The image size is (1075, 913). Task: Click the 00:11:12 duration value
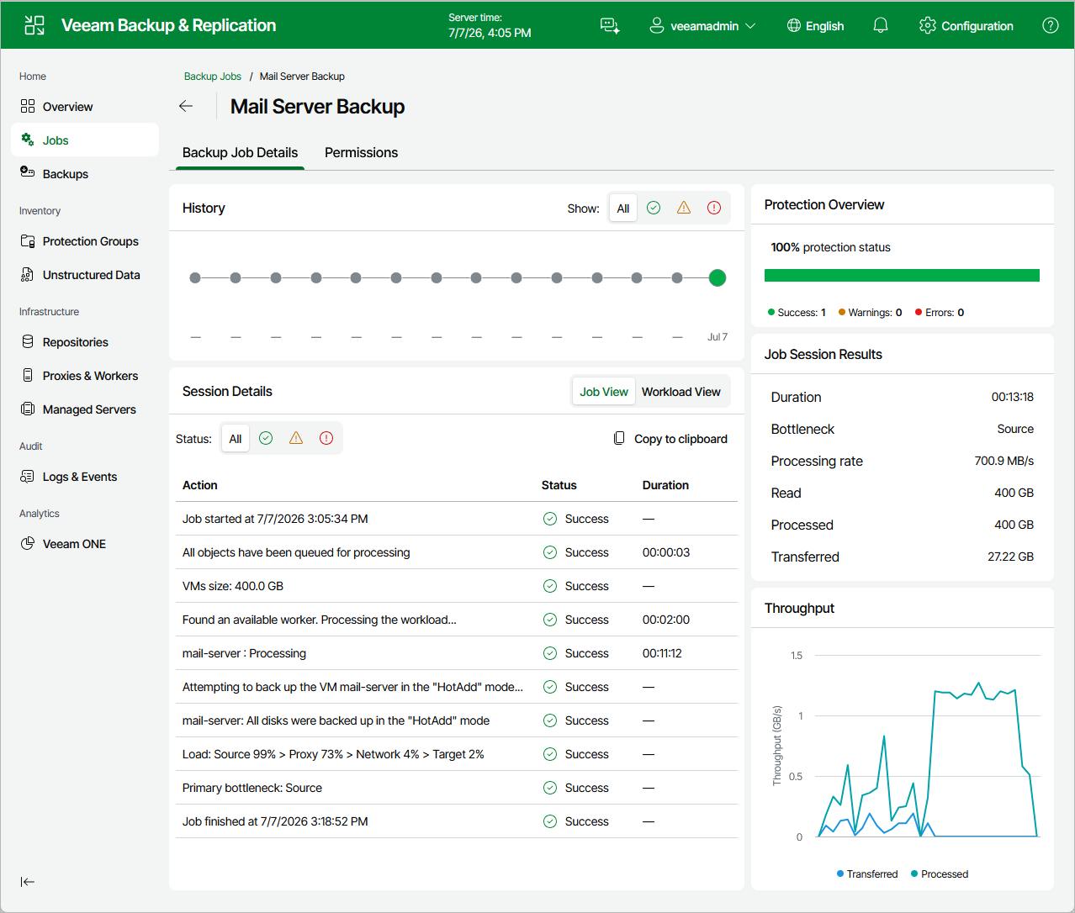click(x=662, y=653)
